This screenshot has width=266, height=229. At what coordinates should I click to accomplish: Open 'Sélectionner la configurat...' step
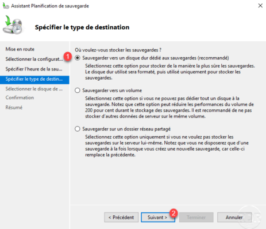click(x=34, y=59)
